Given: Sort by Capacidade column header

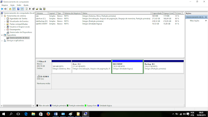Looking at the screenshot, I should (157, 13).
